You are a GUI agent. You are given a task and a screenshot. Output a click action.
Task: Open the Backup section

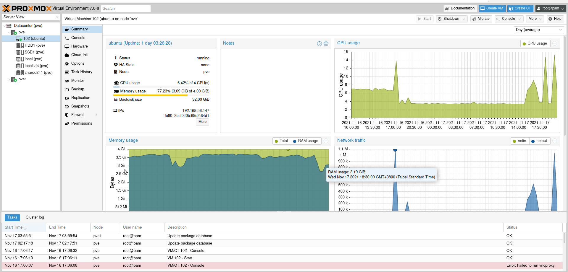pos(82,89)
